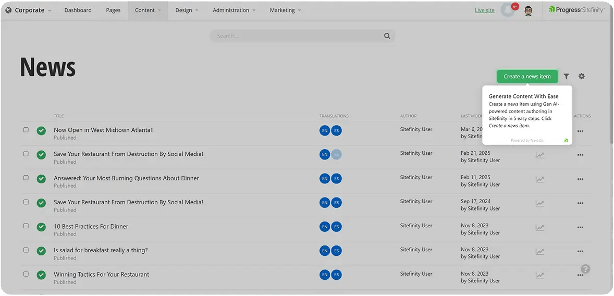Screen dimensions: 614x296
Task: Select checkbox for 10 Best Practices For Dinner
Action: tap(26, 226)
